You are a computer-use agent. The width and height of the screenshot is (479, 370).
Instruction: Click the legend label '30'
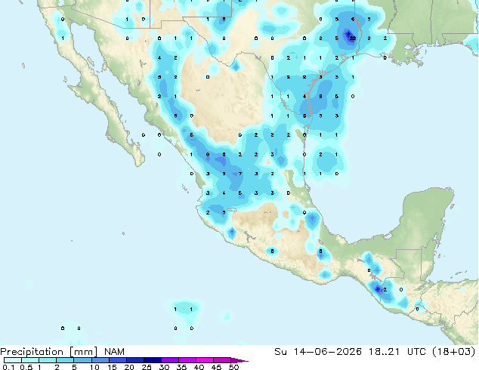click(x=164, y=367)
